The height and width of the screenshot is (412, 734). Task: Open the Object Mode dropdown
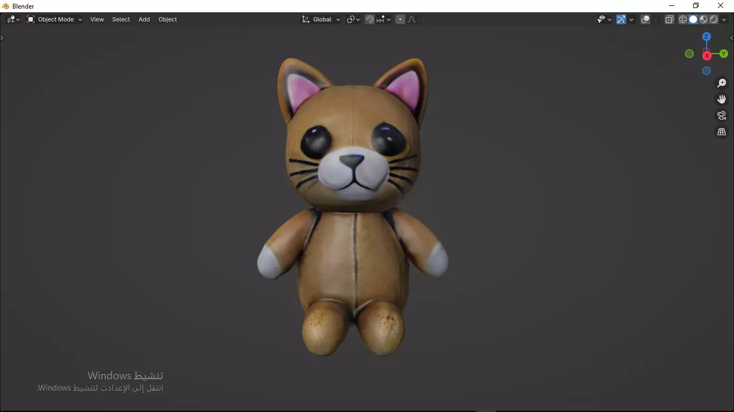54,19
